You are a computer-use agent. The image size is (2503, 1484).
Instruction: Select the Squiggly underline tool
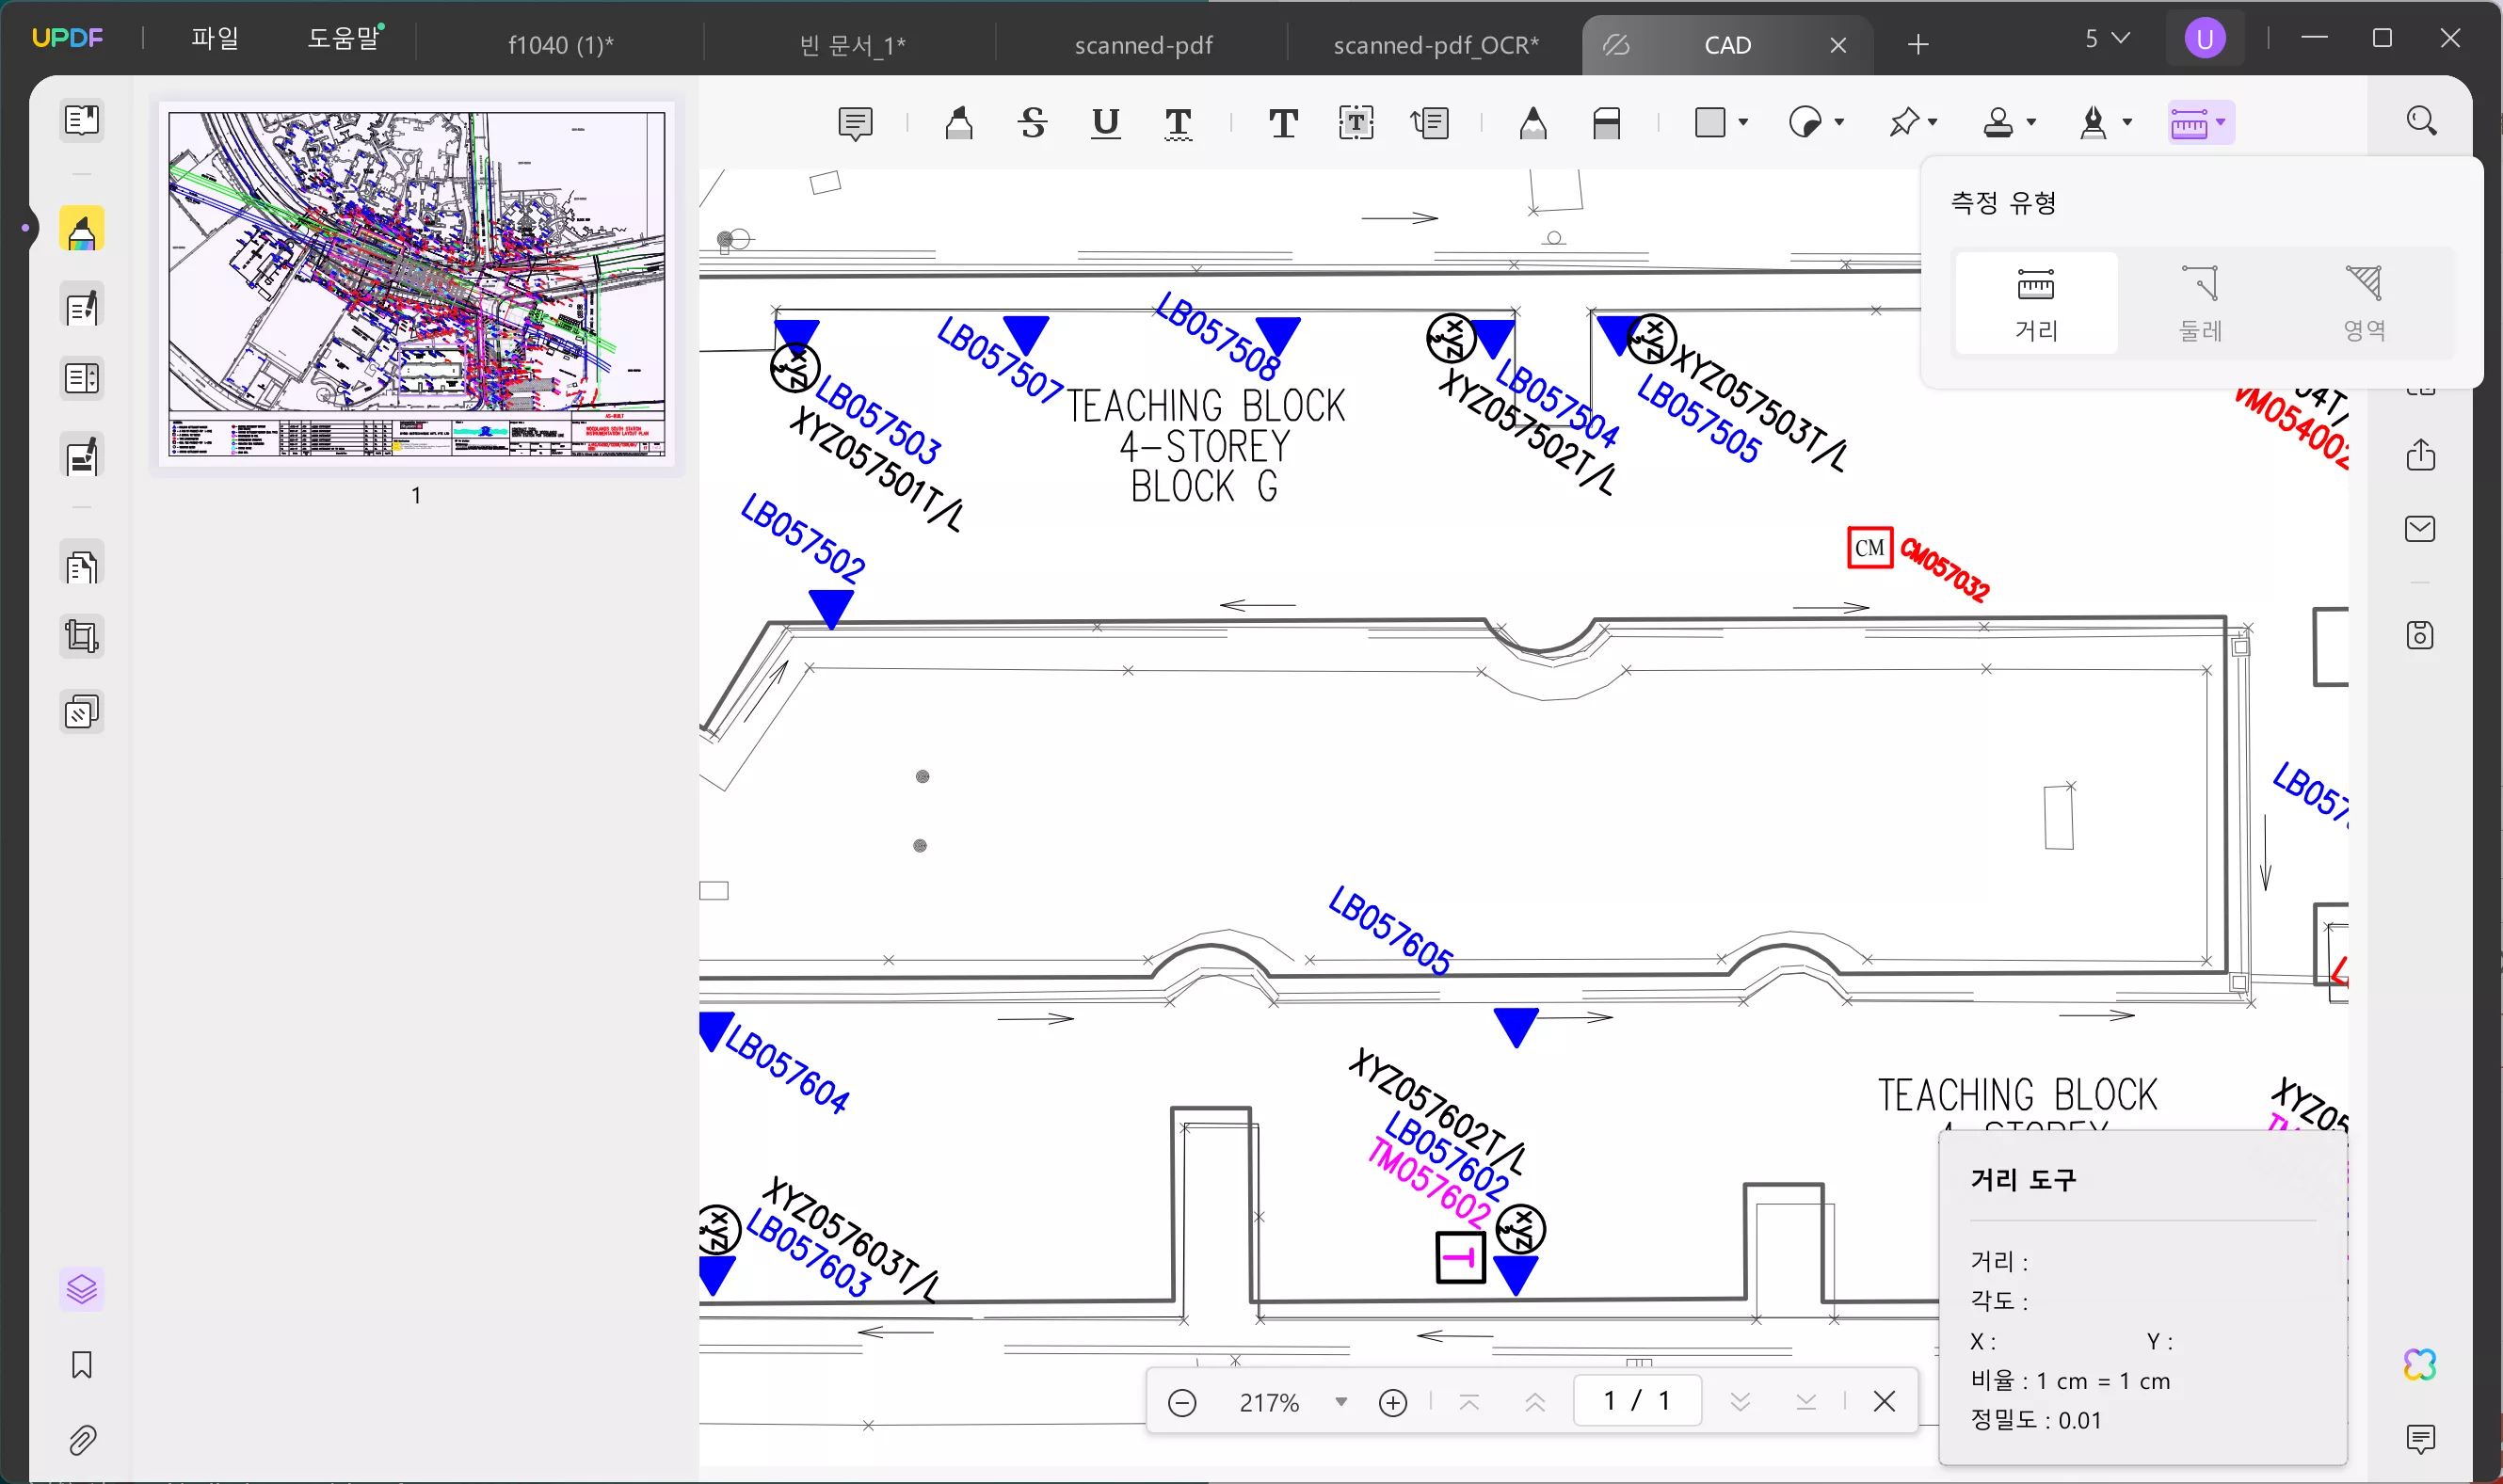pyautogui.click(x=1178, y=123)
